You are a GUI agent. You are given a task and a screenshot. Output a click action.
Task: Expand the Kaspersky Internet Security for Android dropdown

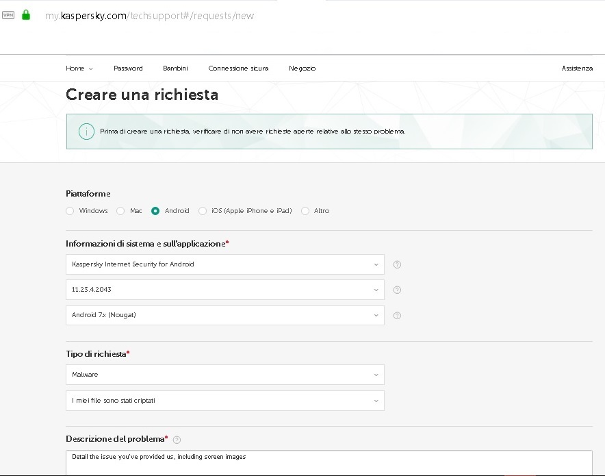[225, 264]
